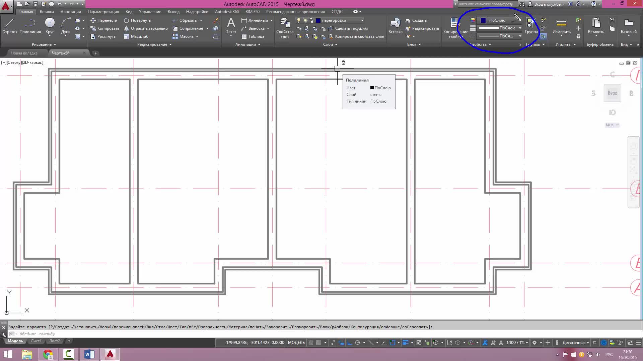Viewport: 643px width, 361px height.
Task: Click the Повернуть rotate tool
Action: (x=137, y=20)
